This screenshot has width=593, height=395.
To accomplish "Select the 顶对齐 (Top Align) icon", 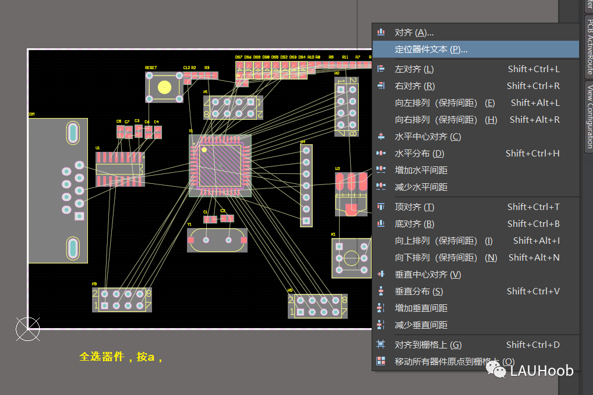I will tap(382, 207).
